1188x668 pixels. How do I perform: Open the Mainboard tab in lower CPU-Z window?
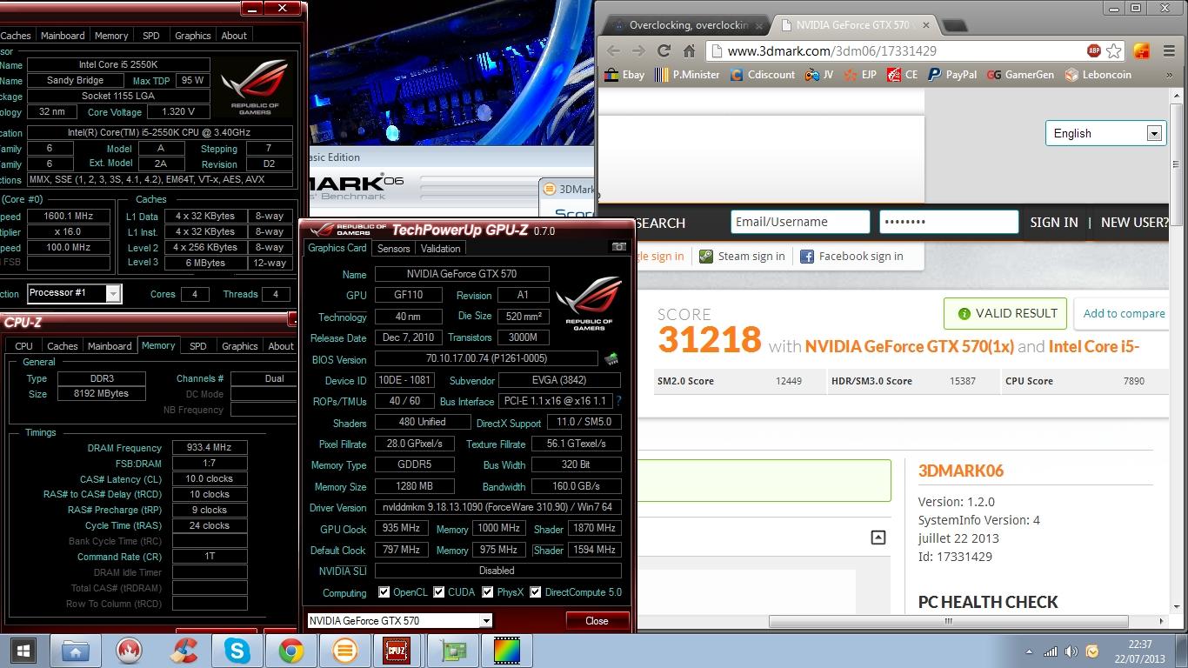coord(110,346)
